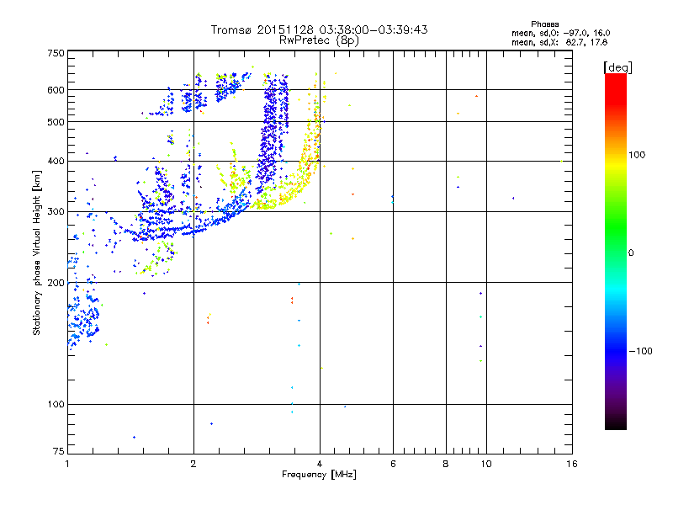Click x-axis label '8'
The image size is (673, 505).
[446, 464]
